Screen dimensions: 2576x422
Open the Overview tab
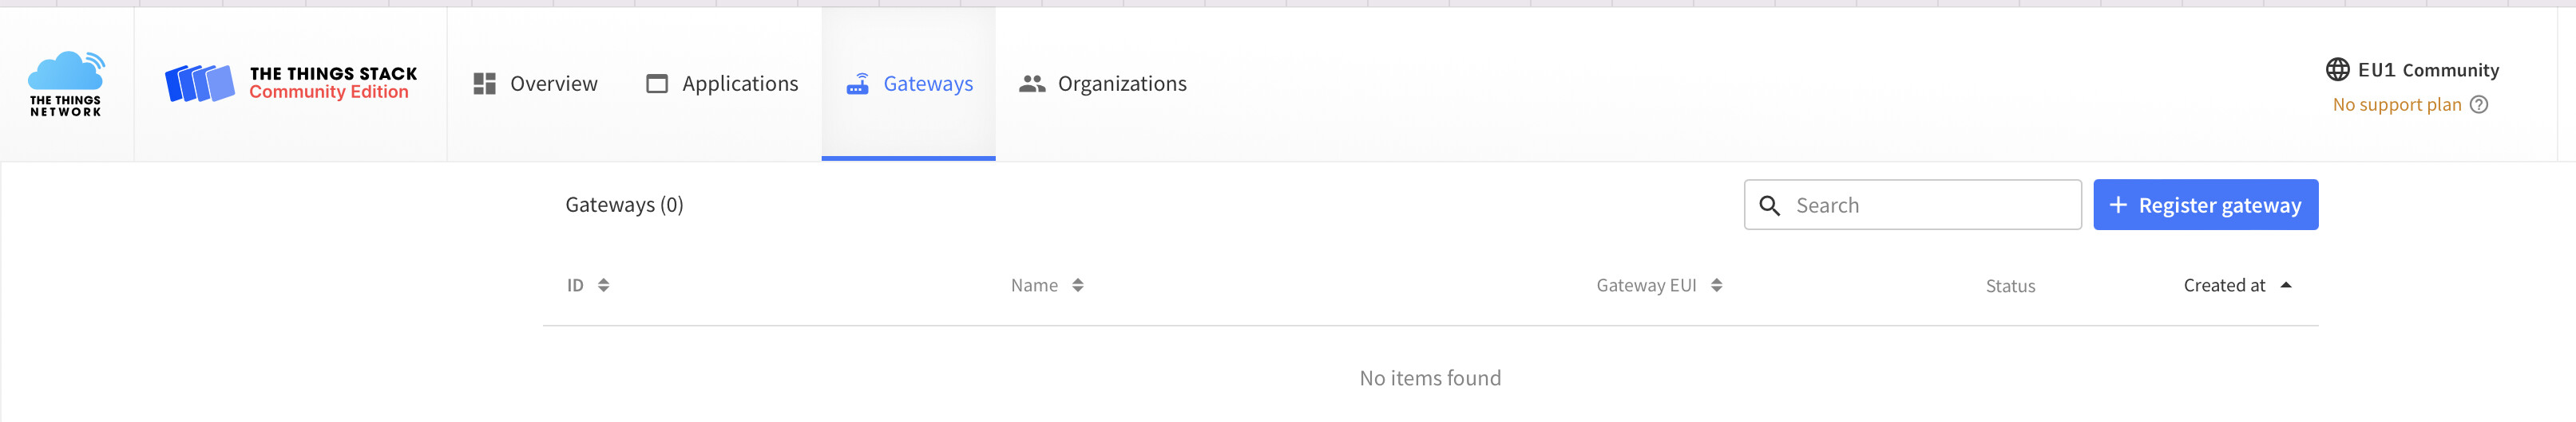(535, 84)
